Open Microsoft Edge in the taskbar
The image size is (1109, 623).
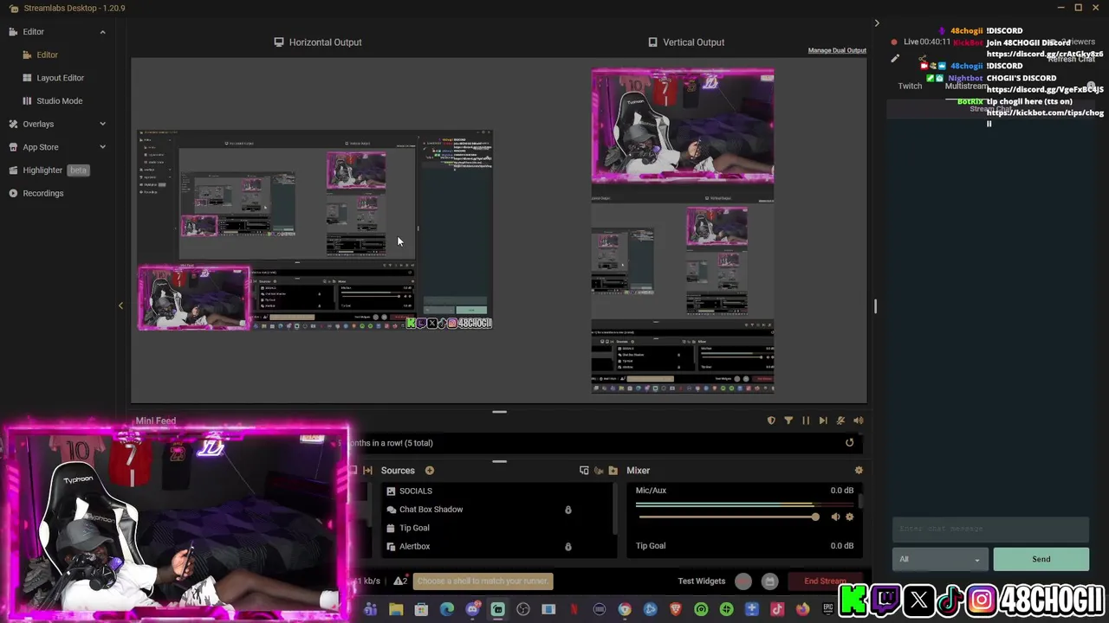(x=446, y=610)
